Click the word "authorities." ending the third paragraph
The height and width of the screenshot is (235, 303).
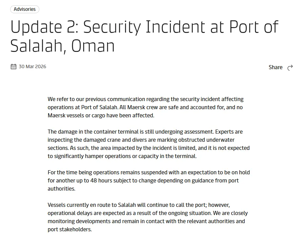pyautogui.click(x=61, y=189)
